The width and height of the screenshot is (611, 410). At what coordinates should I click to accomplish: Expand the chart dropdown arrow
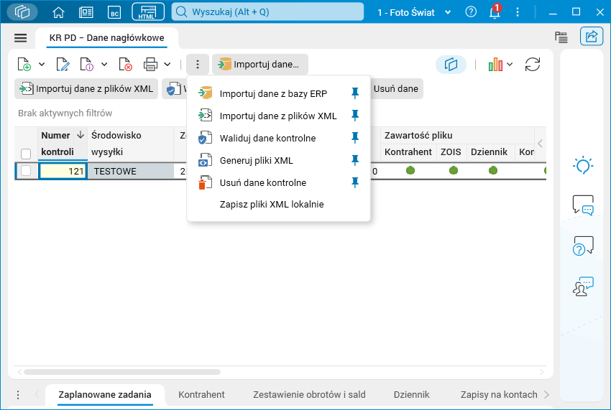(x=510, y=64)
